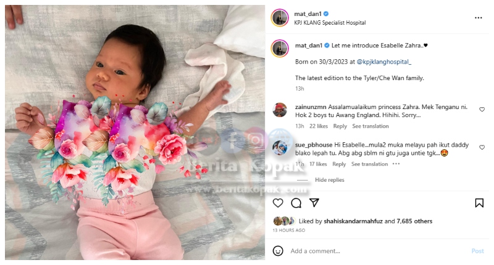Image resolution: width=494 pixels, height=265 pixels.
Task: Reply to zainunzmn's comment
Action: click(340, 126)
